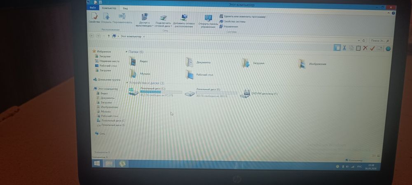The height and width of the screenshot is (185, 412).
Task: Click the layout pane toolbar icon
Action: [x=337, y=48]
